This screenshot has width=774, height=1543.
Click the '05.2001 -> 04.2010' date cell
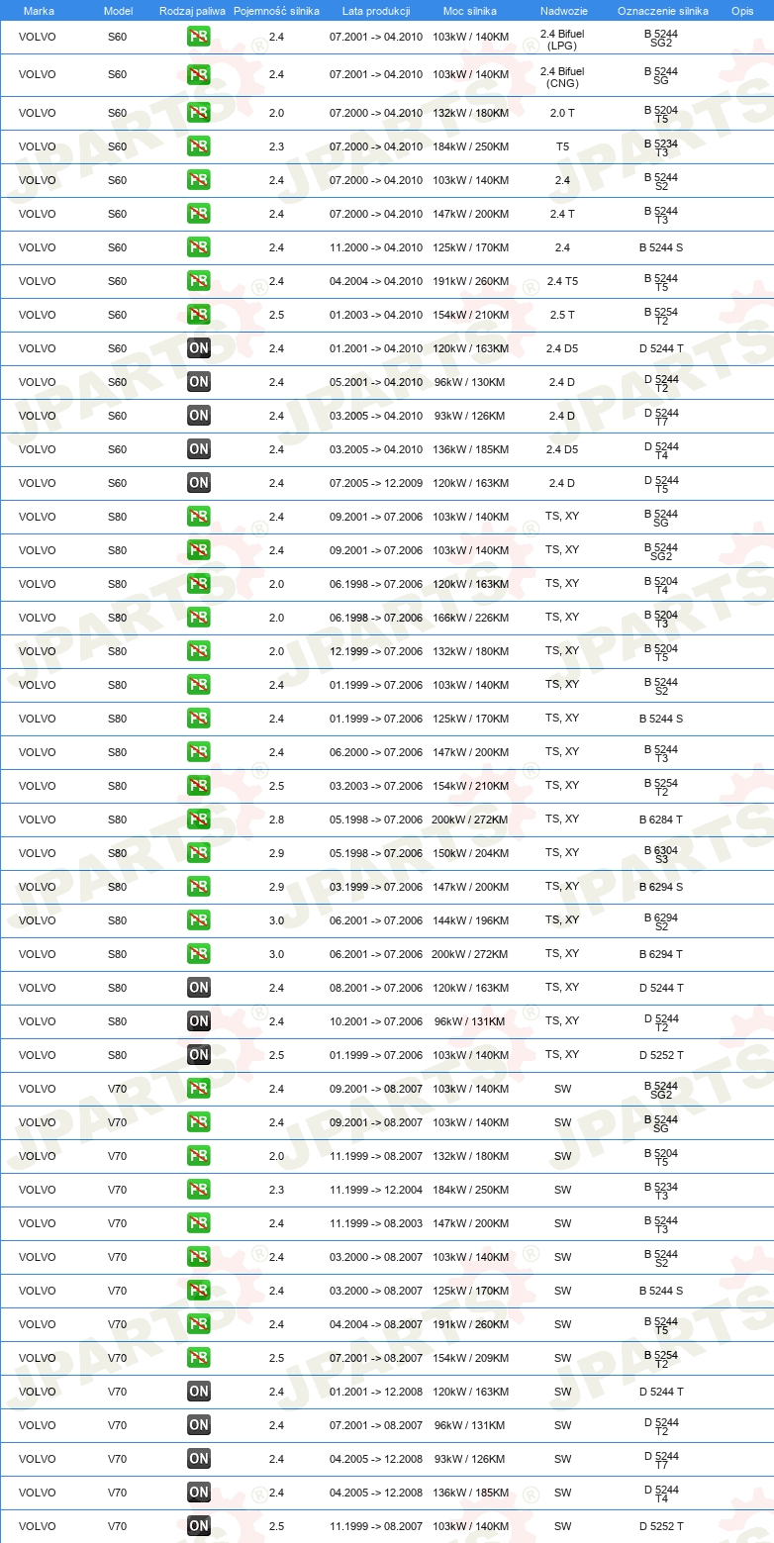pyautogui.click(x=376, y=382)
